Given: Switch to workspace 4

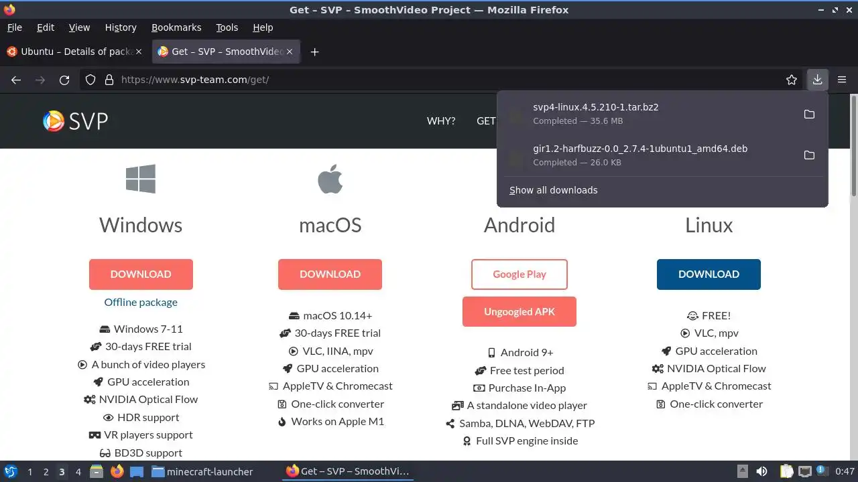Looking at the screenshot, I should (78, 472).
